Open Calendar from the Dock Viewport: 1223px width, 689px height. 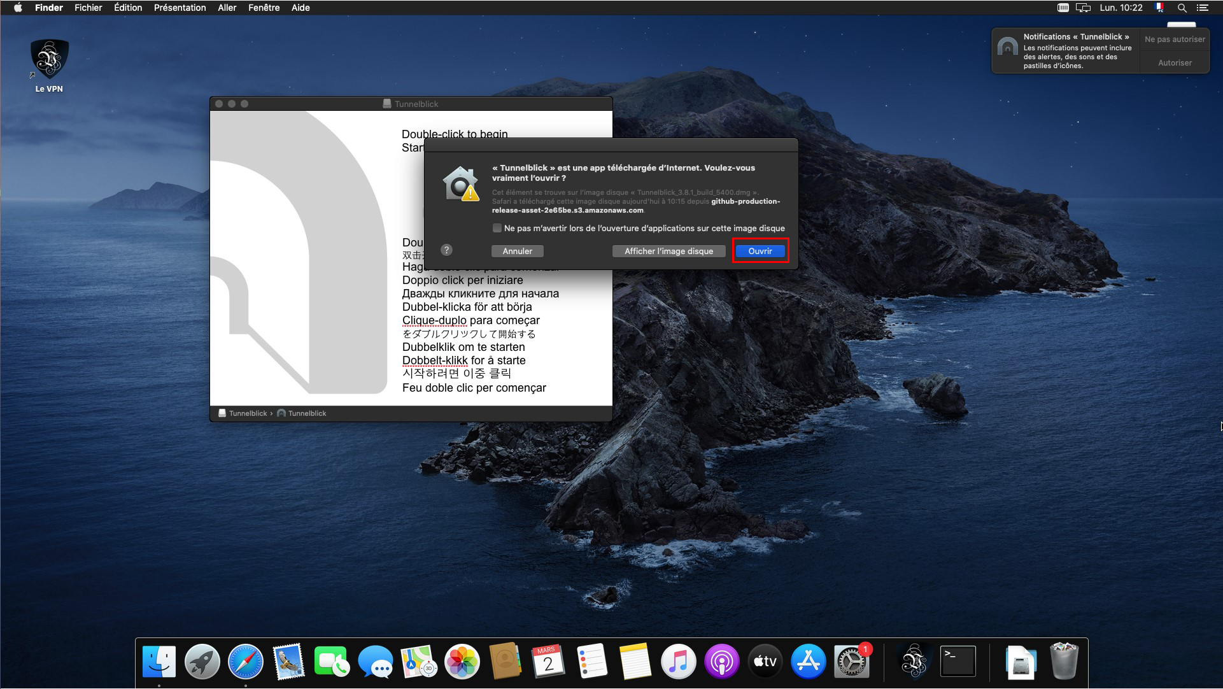[548, 662]
